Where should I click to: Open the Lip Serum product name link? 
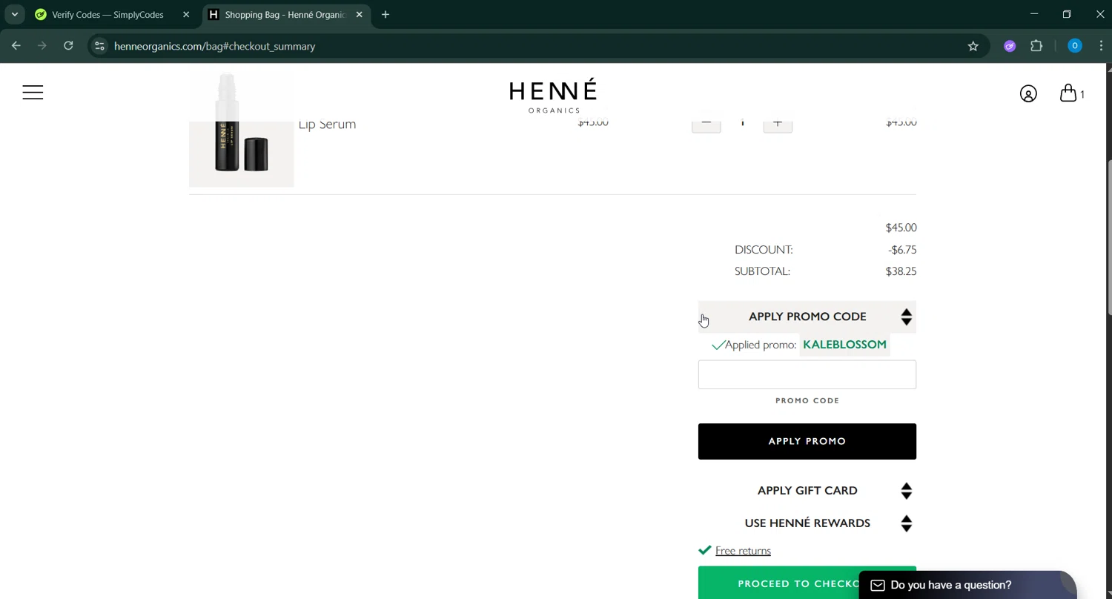pos(327,124)
